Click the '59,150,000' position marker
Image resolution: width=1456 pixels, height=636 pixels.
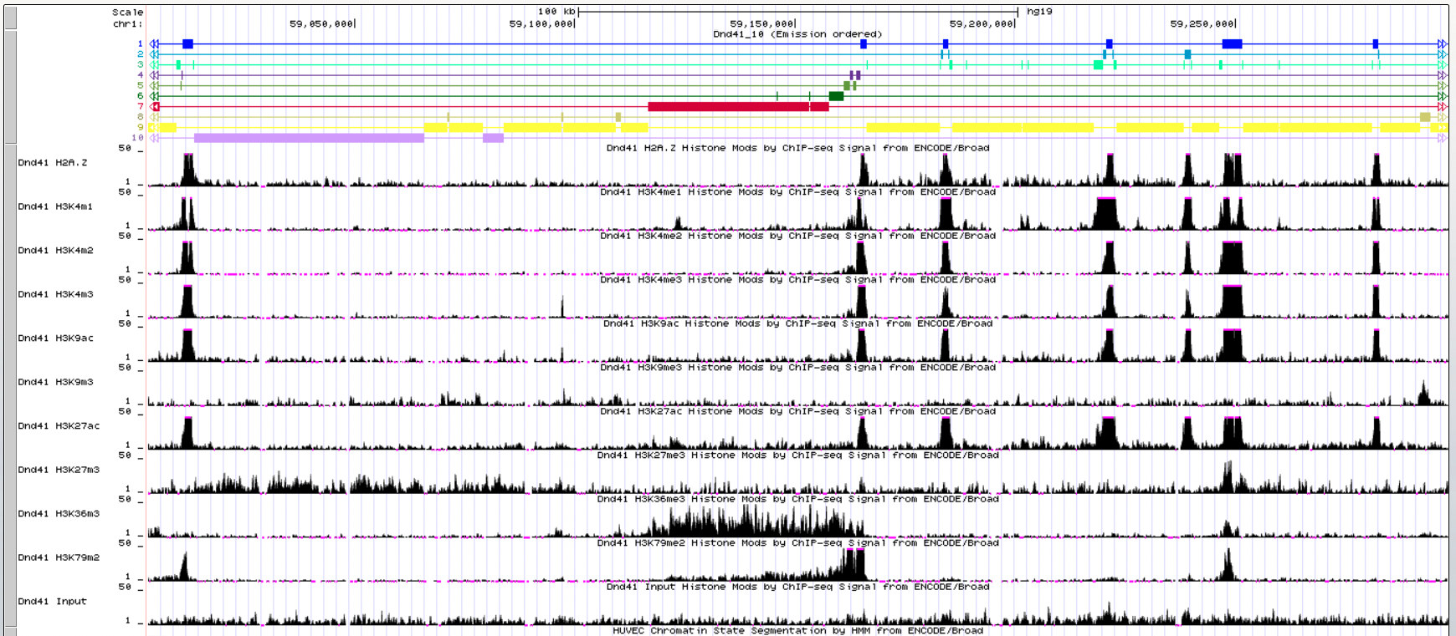761,24
